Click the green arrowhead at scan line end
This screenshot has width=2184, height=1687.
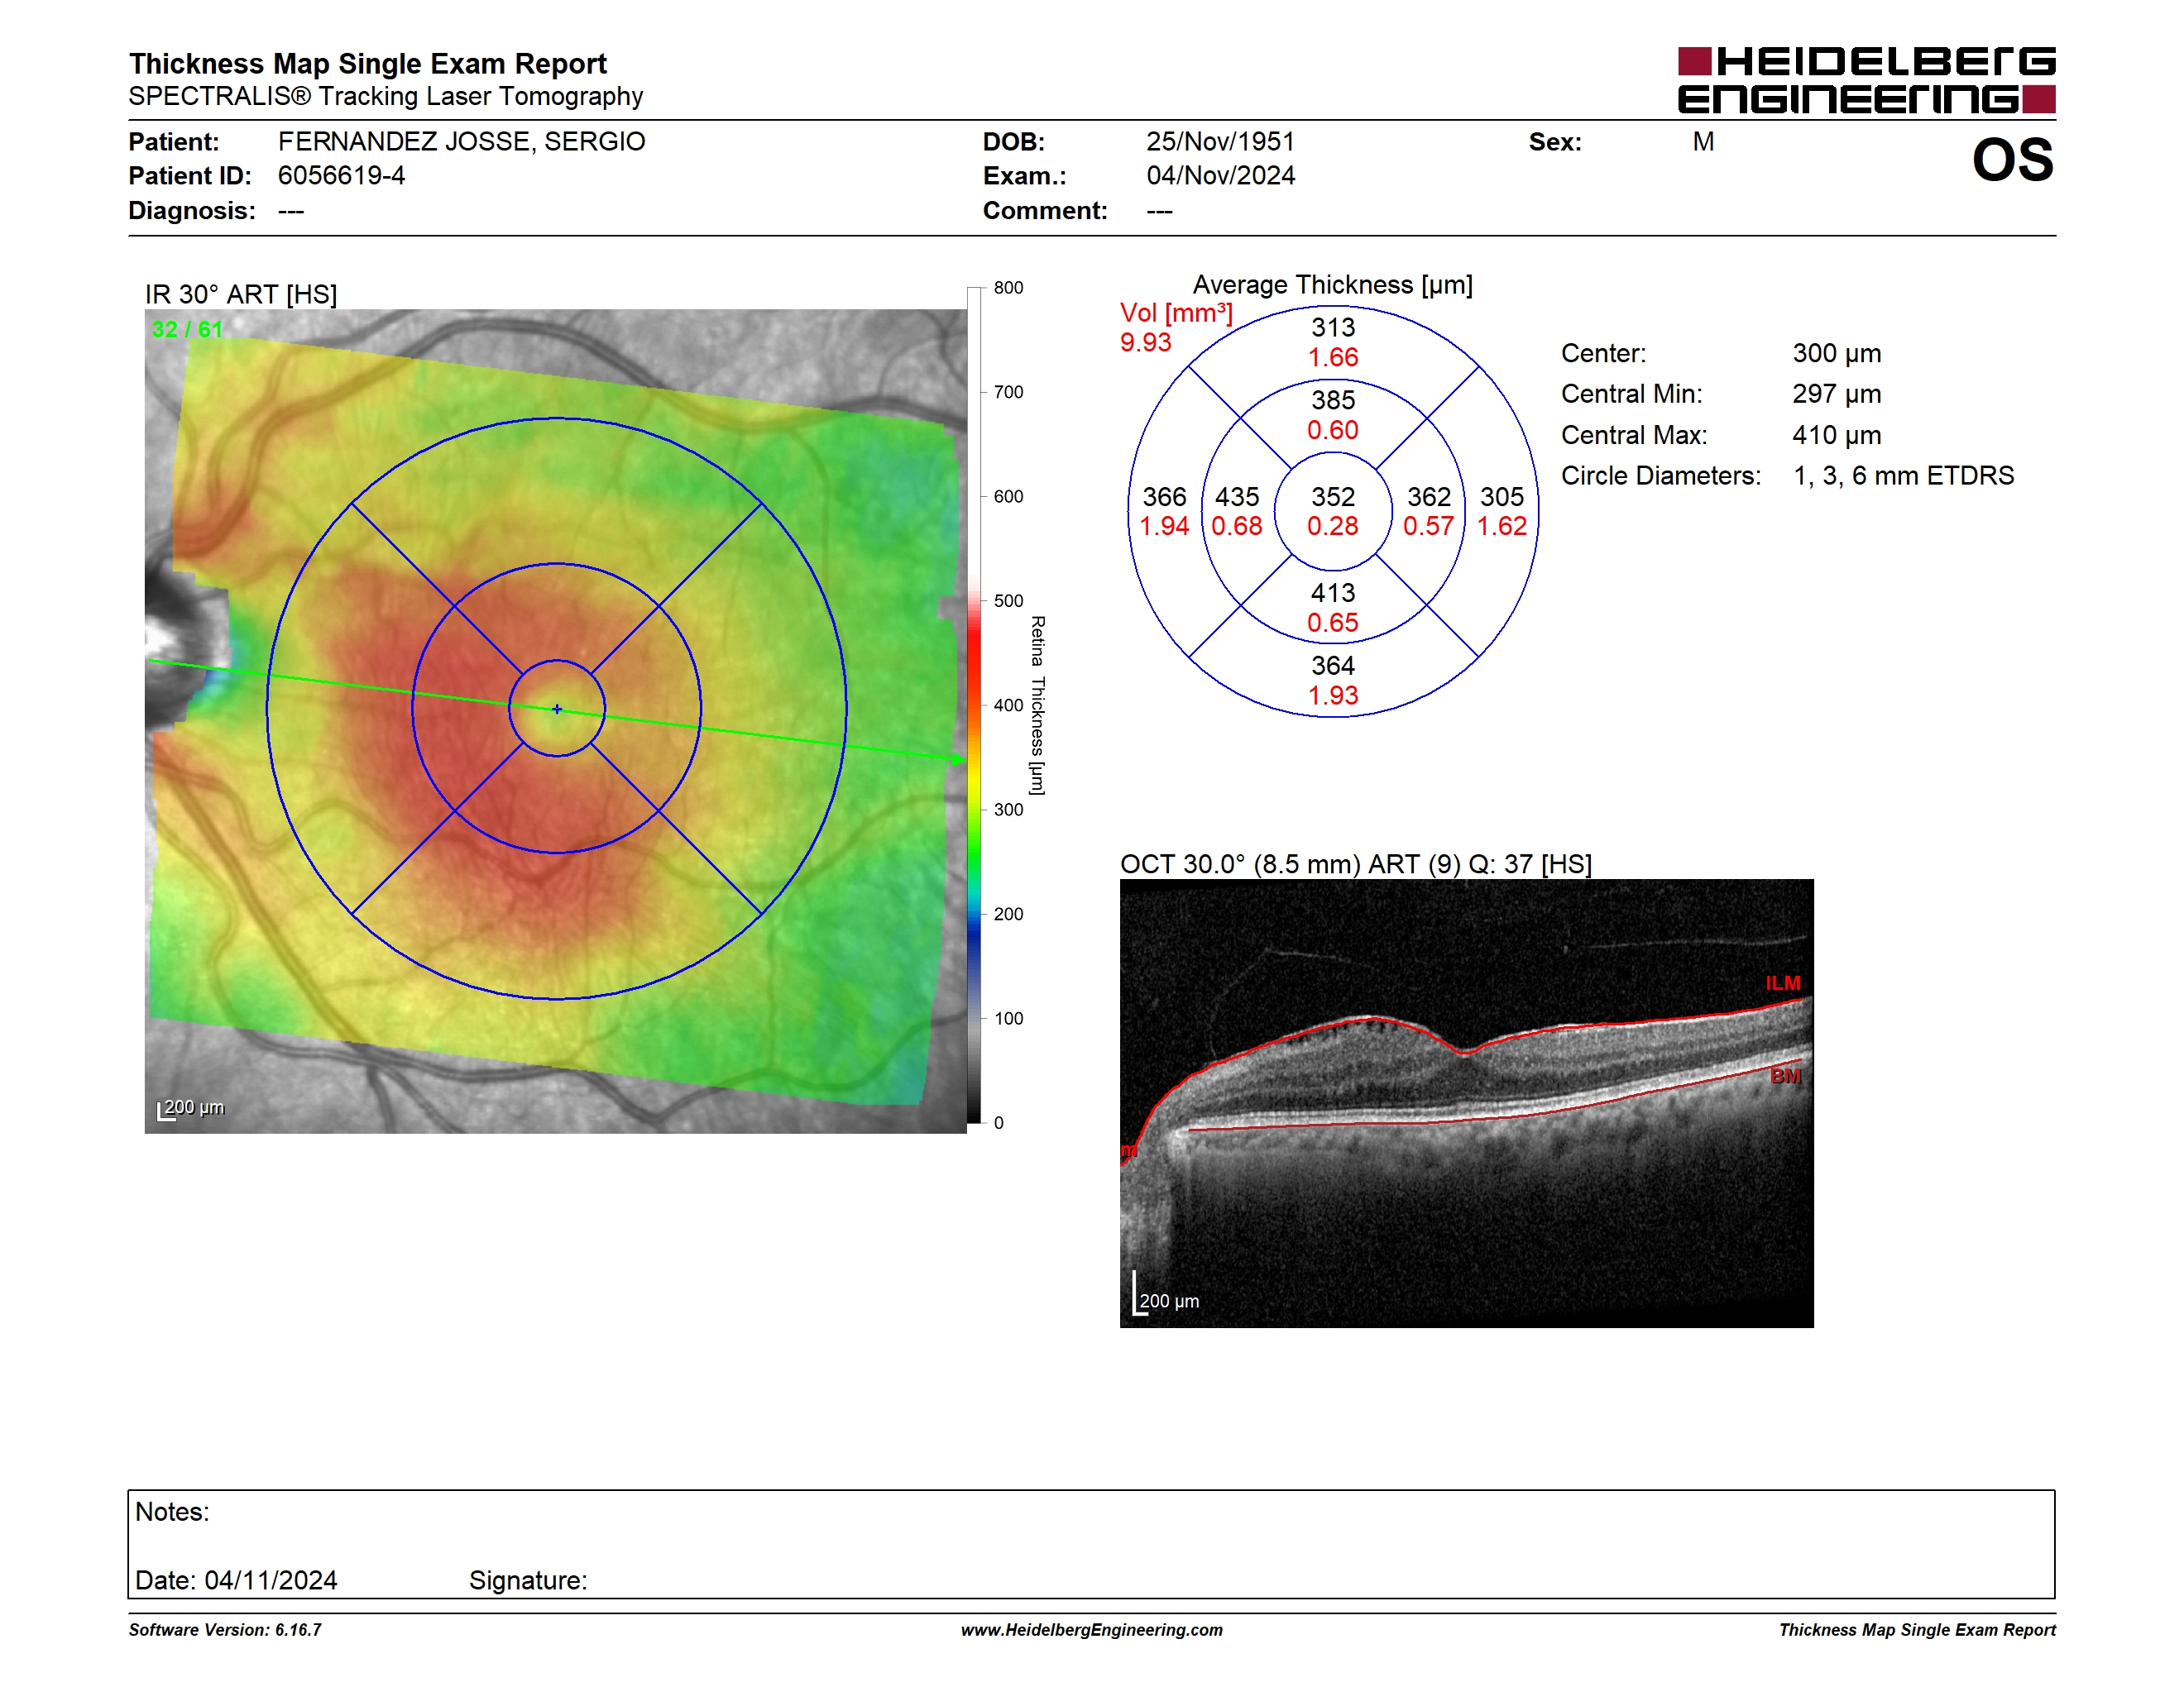point(960,759)
